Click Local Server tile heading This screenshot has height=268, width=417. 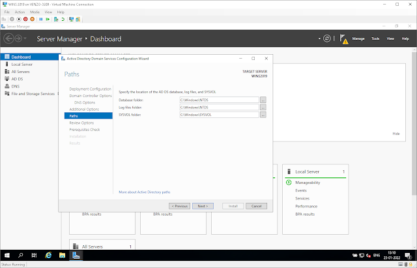(x=307, y=172)
